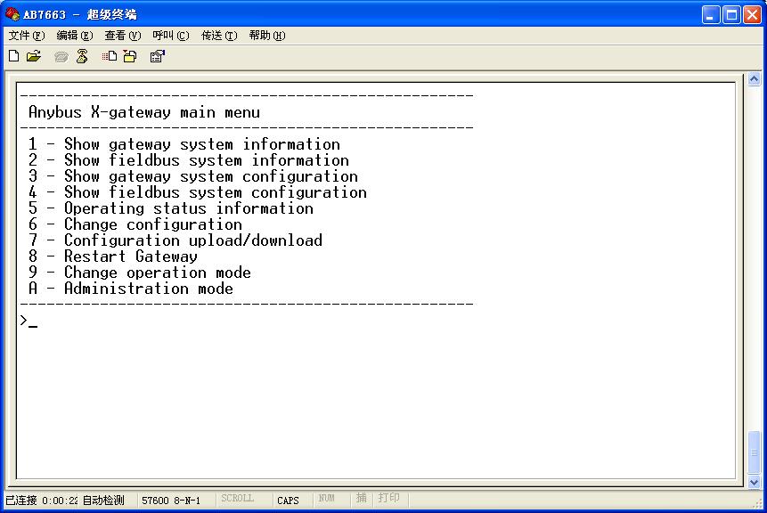Click '6 - Change configuration' line

point(135,224)
